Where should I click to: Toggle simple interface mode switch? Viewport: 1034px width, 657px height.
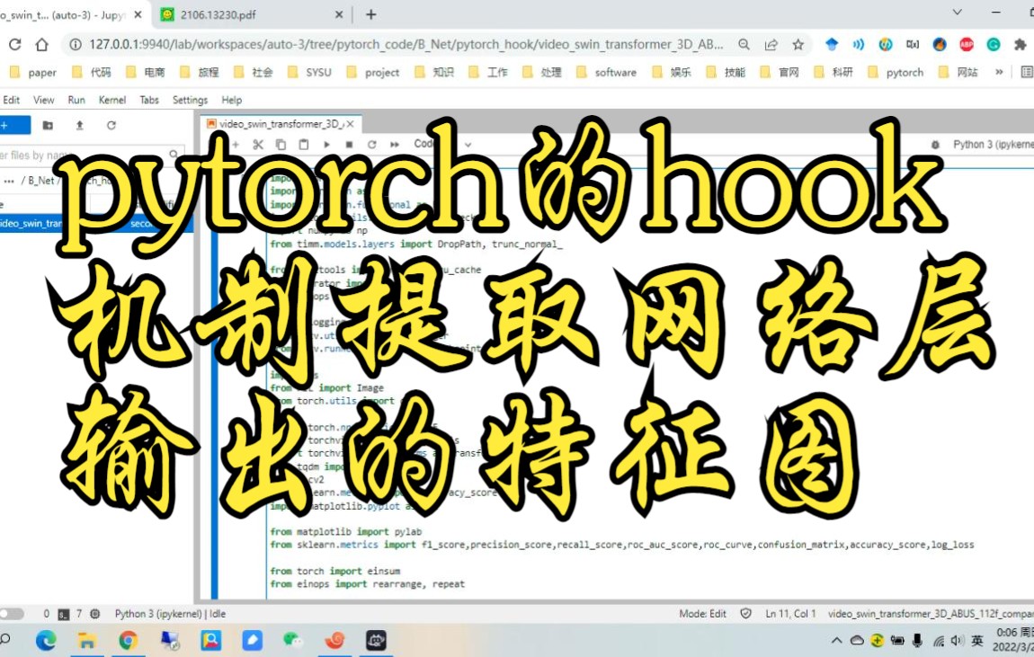pyautogui.click(x=11, y=614)
